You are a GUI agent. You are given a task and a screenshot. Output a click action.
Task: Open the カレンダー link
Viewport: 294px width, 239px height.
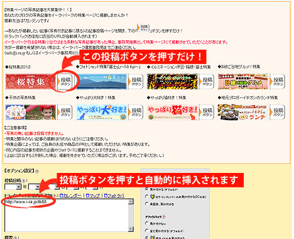[70, 196]
